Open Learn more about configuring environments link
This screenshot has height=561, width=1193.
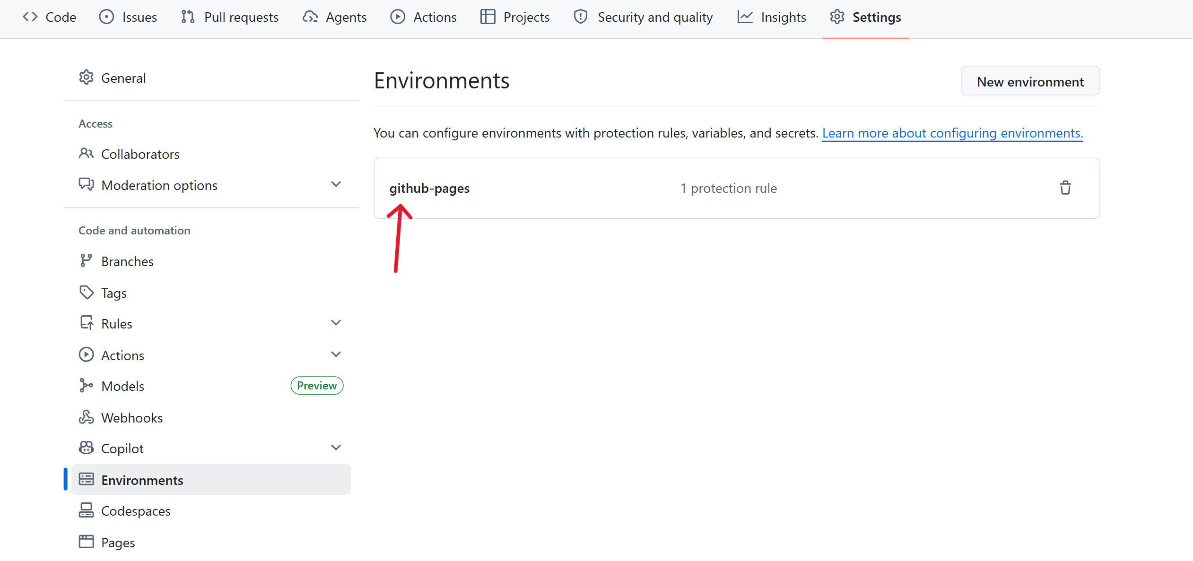(952, 133)
